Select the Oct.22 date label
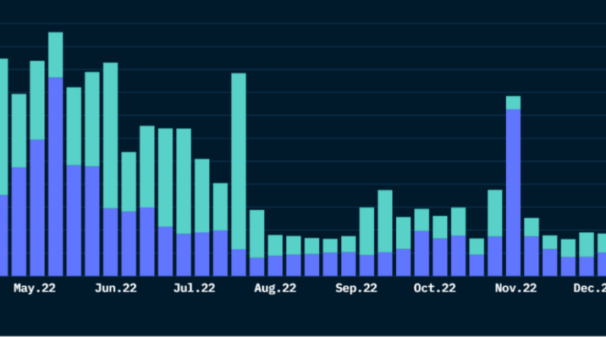Image resolution: width=606 pixels, height=337 pixels. (x=435, y=288)
